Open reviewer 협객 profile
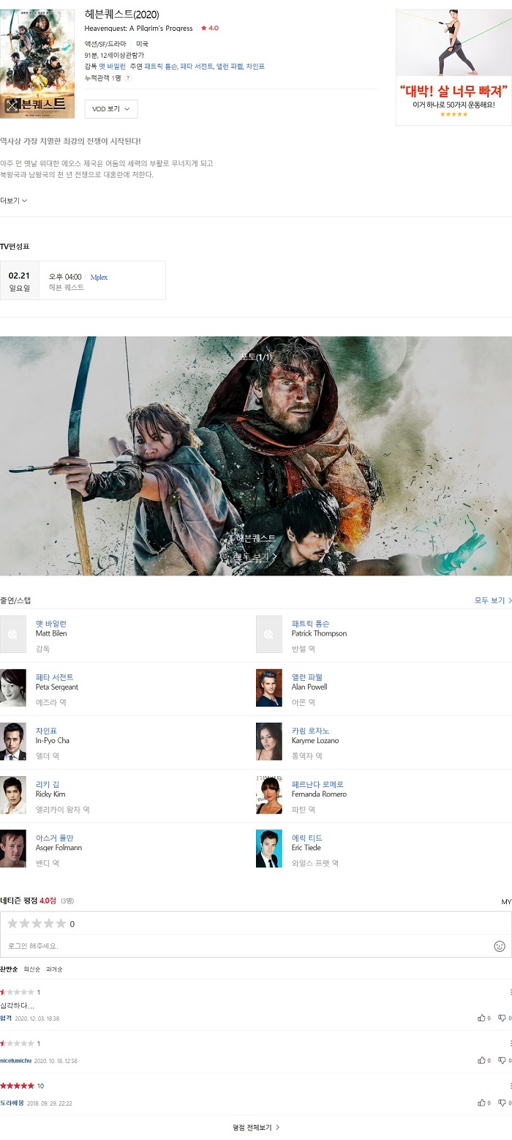This screenshot has height=1140, width=512. (6, 1018)
